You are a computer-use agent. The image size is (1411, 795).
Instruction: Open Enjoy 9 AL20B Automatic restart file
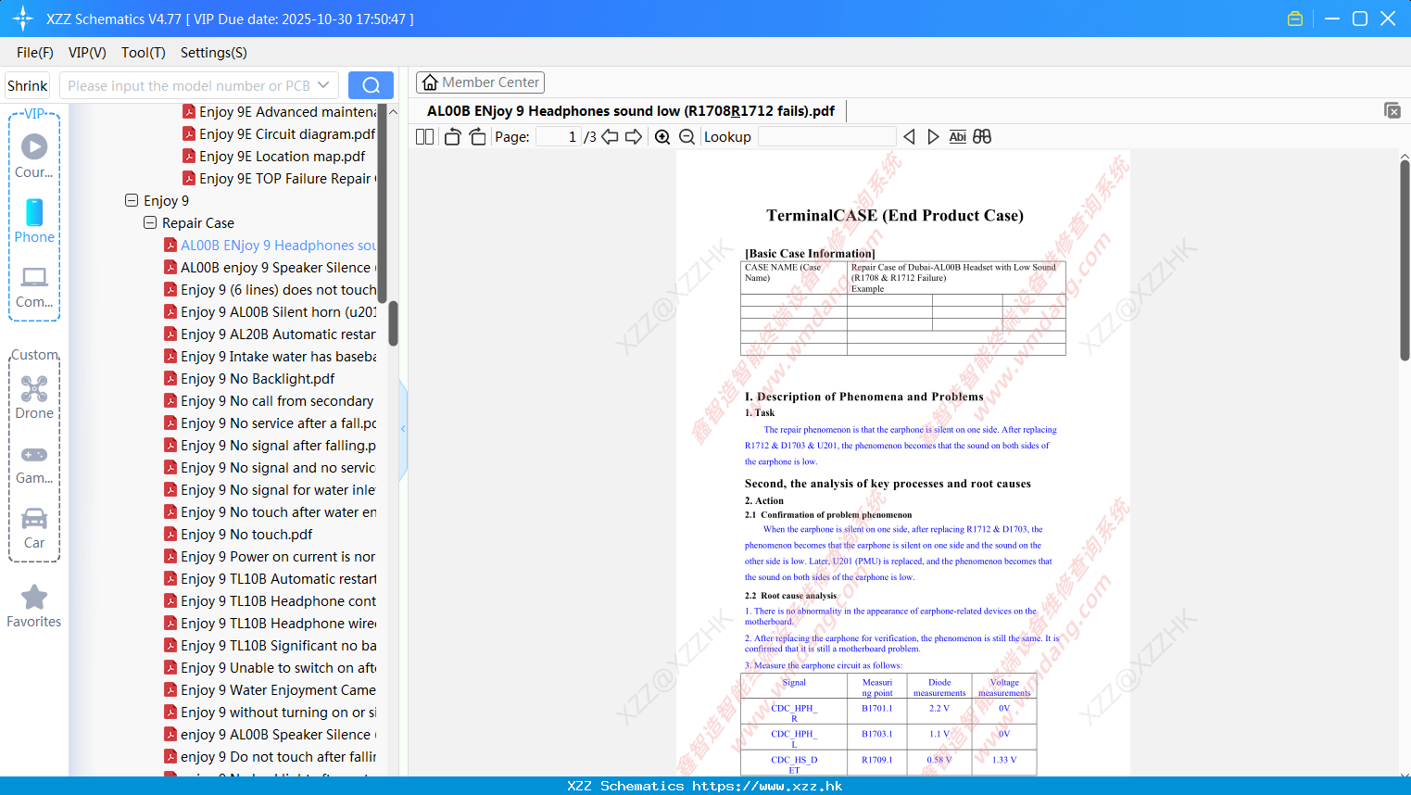[x=270, y=334]
